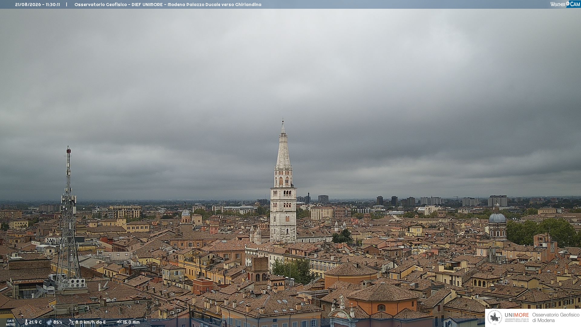Screen dimensions: 581x327
Task: Click the 15.0 mm rain total
Action: click(131, 322)
